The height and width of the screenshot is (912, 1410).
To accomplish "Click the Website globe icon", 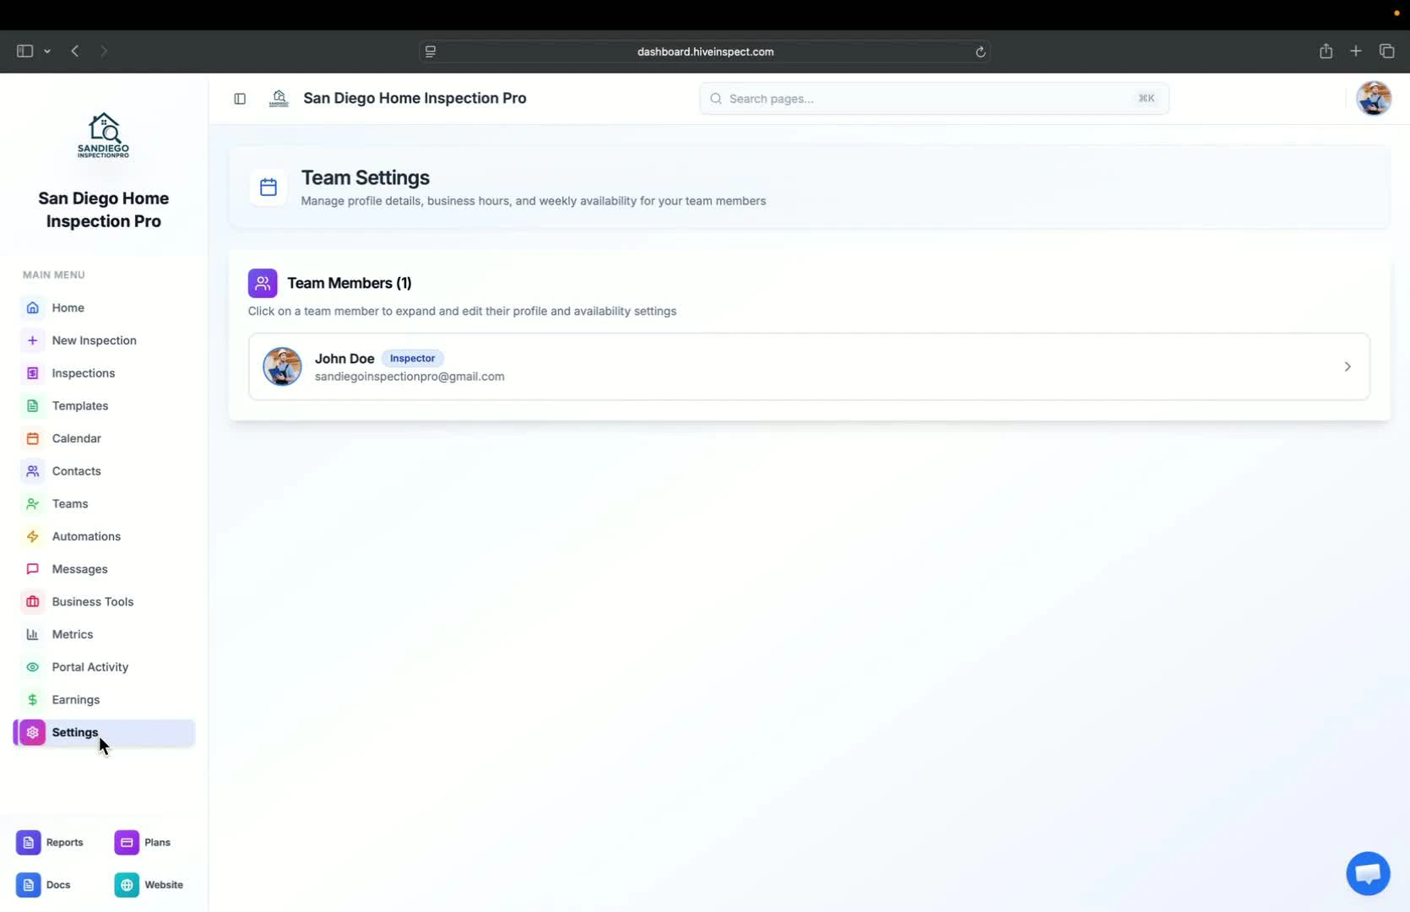I will pyautogui.click(x=127, y=884).
